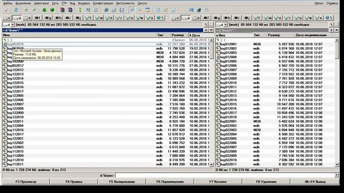344x193 pixels.
Task: Click F5 Копирование button
Action: click(122, 182)
